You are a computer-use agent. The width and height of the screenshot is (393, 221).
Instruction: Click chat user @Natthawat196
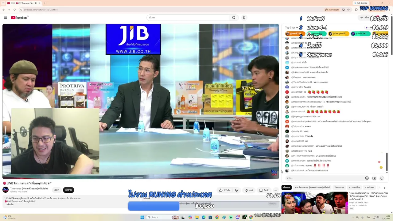[299, 151]
